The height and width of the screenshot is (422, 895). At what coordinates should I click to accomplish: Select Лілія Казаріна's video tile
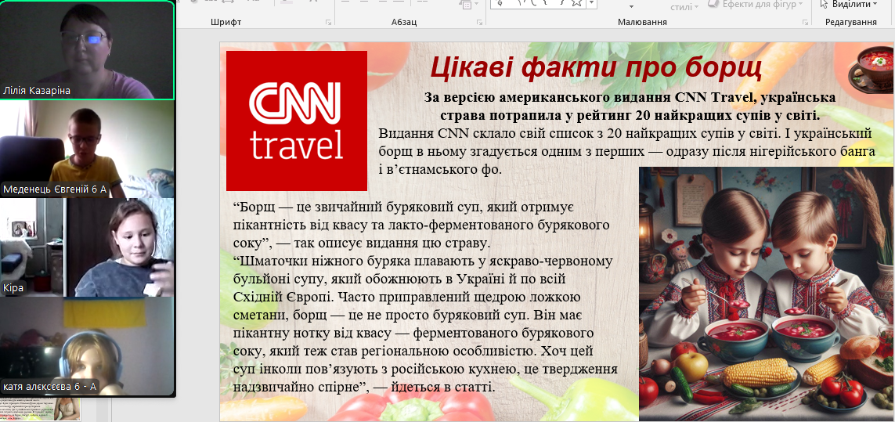click(87, 50)
